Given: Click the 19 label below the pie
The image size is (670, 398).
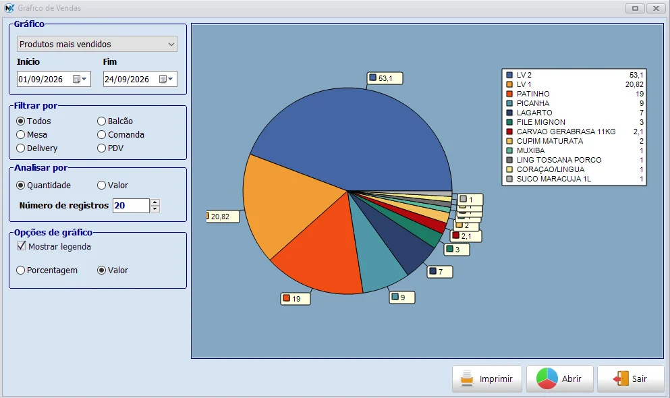Looking at the screenshot, I should 296,298.
